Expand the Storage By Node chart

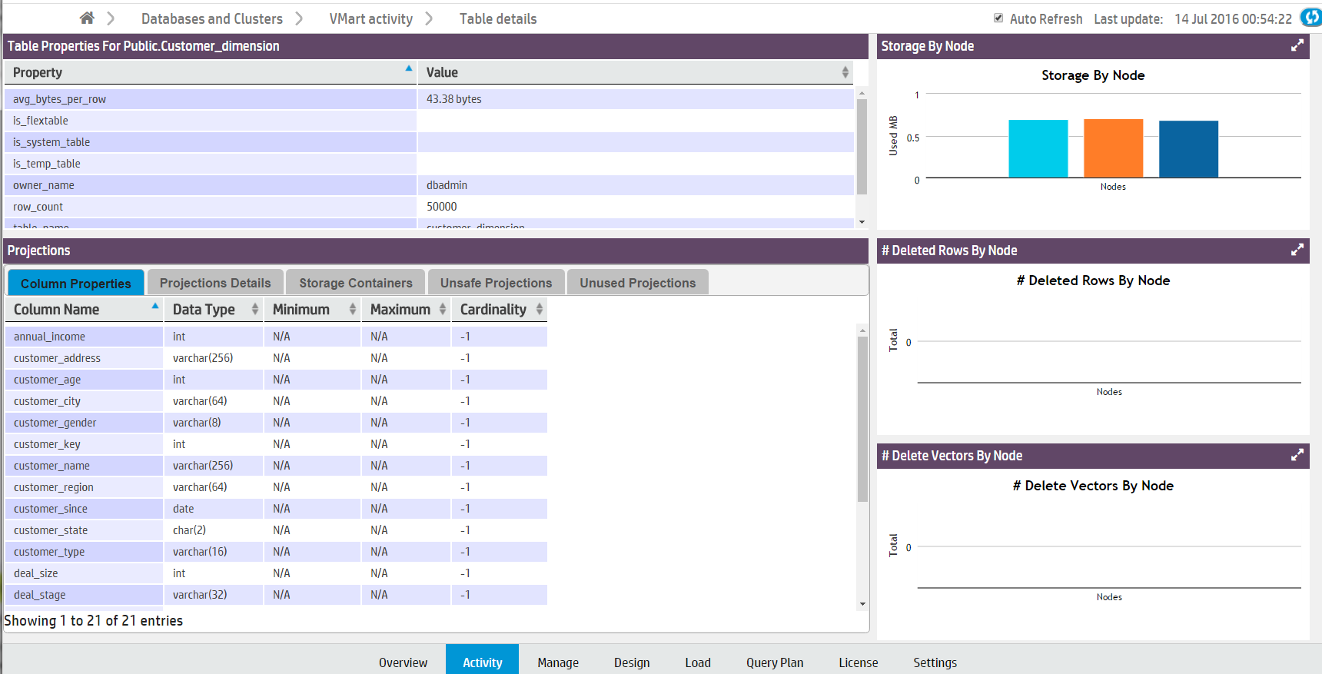[x=1297, y=46]
